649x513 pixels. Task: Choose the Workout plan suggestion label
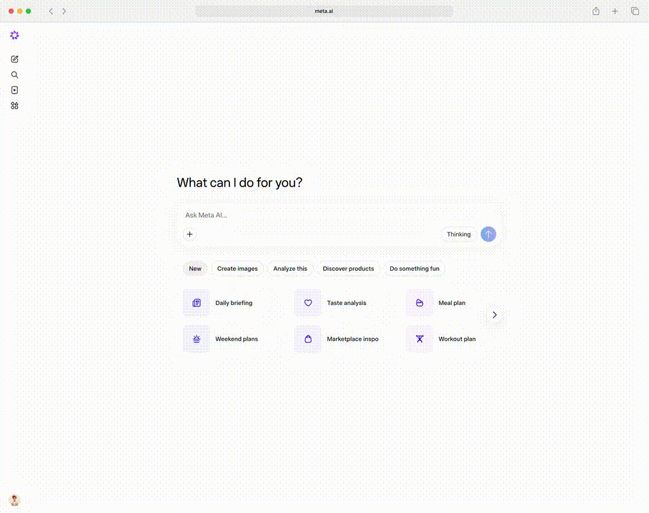pos(457,339)
